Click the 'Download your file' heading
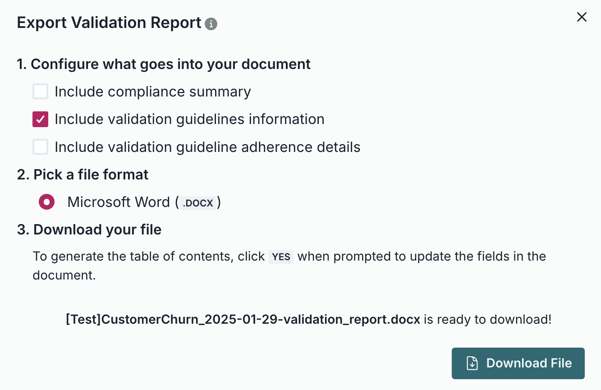The width and height of the screenshot is (601, 390). tap(89, 229)
